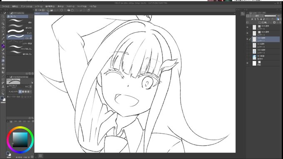Open the 編集 menu

15,6
